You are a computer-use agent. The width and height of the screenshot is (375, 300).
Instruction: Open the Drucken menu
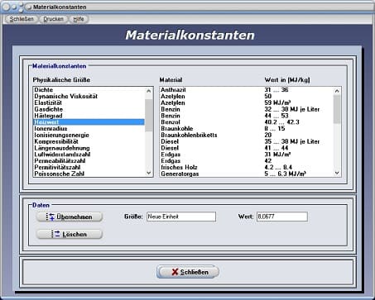click(54, 19)
